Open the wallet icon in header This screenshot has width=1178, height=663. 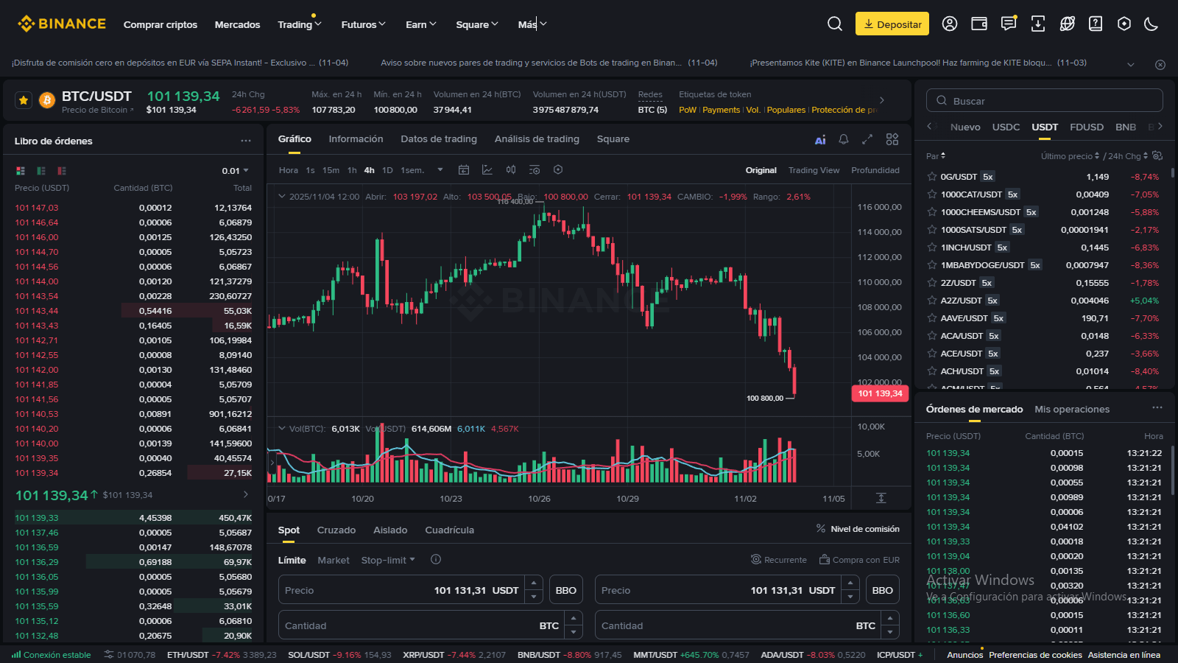[979, 24]
